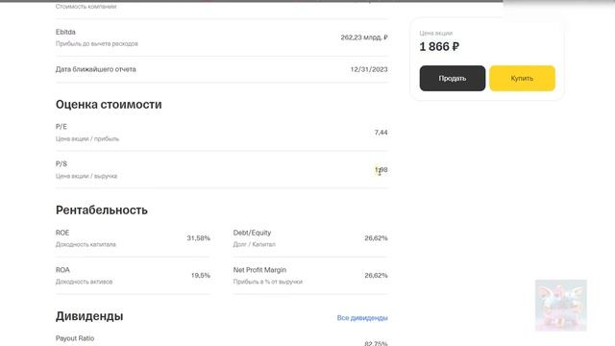Click the Дивиденды section heading

click(89, 316)
